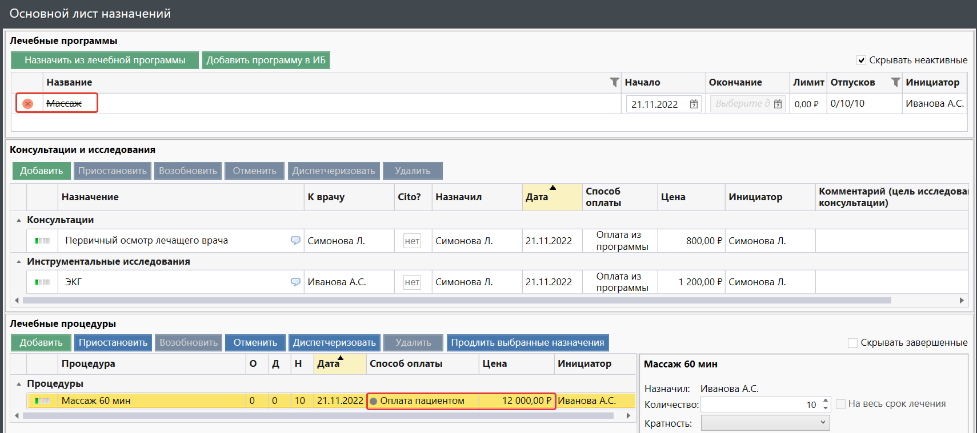Collapse the Инструментальные исследования group

19,262
